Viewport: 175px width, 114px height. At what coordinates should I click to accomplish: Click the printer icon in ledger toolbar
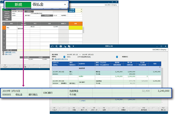[x=61, y=46]
